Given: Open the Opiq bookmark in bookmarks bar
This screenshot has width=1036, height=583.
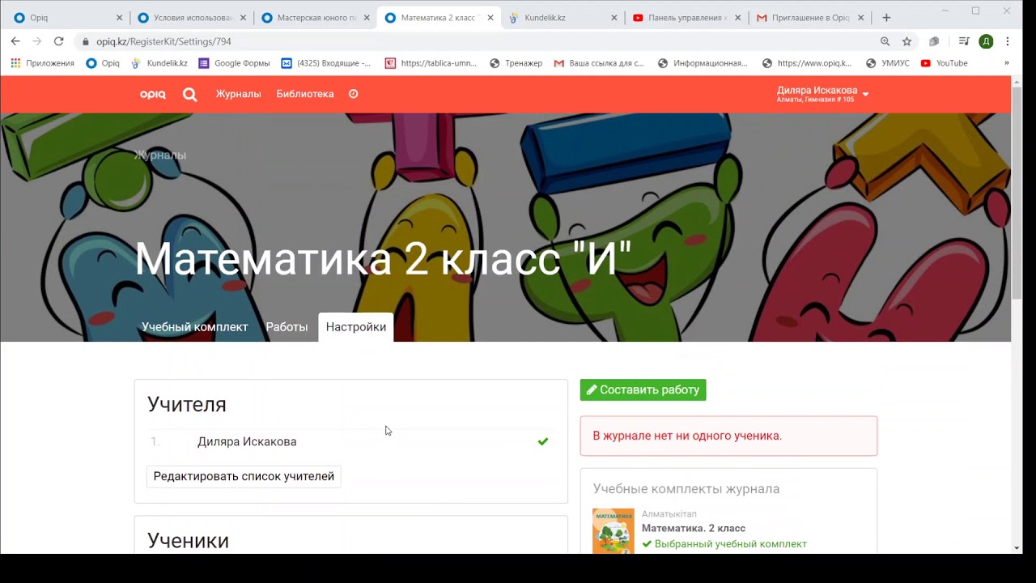Looking at the screenshot, I should (x=103, y=63).
